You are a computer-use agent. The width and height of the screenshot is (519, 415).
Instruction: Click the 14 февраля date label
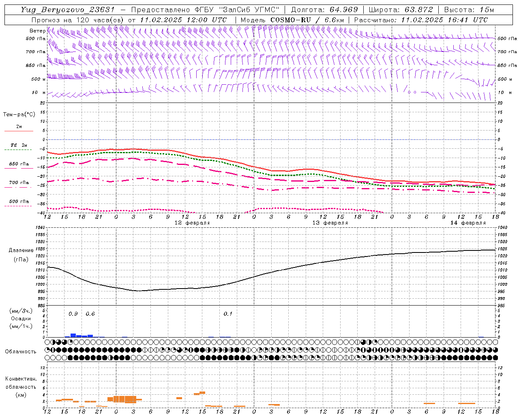468,223
